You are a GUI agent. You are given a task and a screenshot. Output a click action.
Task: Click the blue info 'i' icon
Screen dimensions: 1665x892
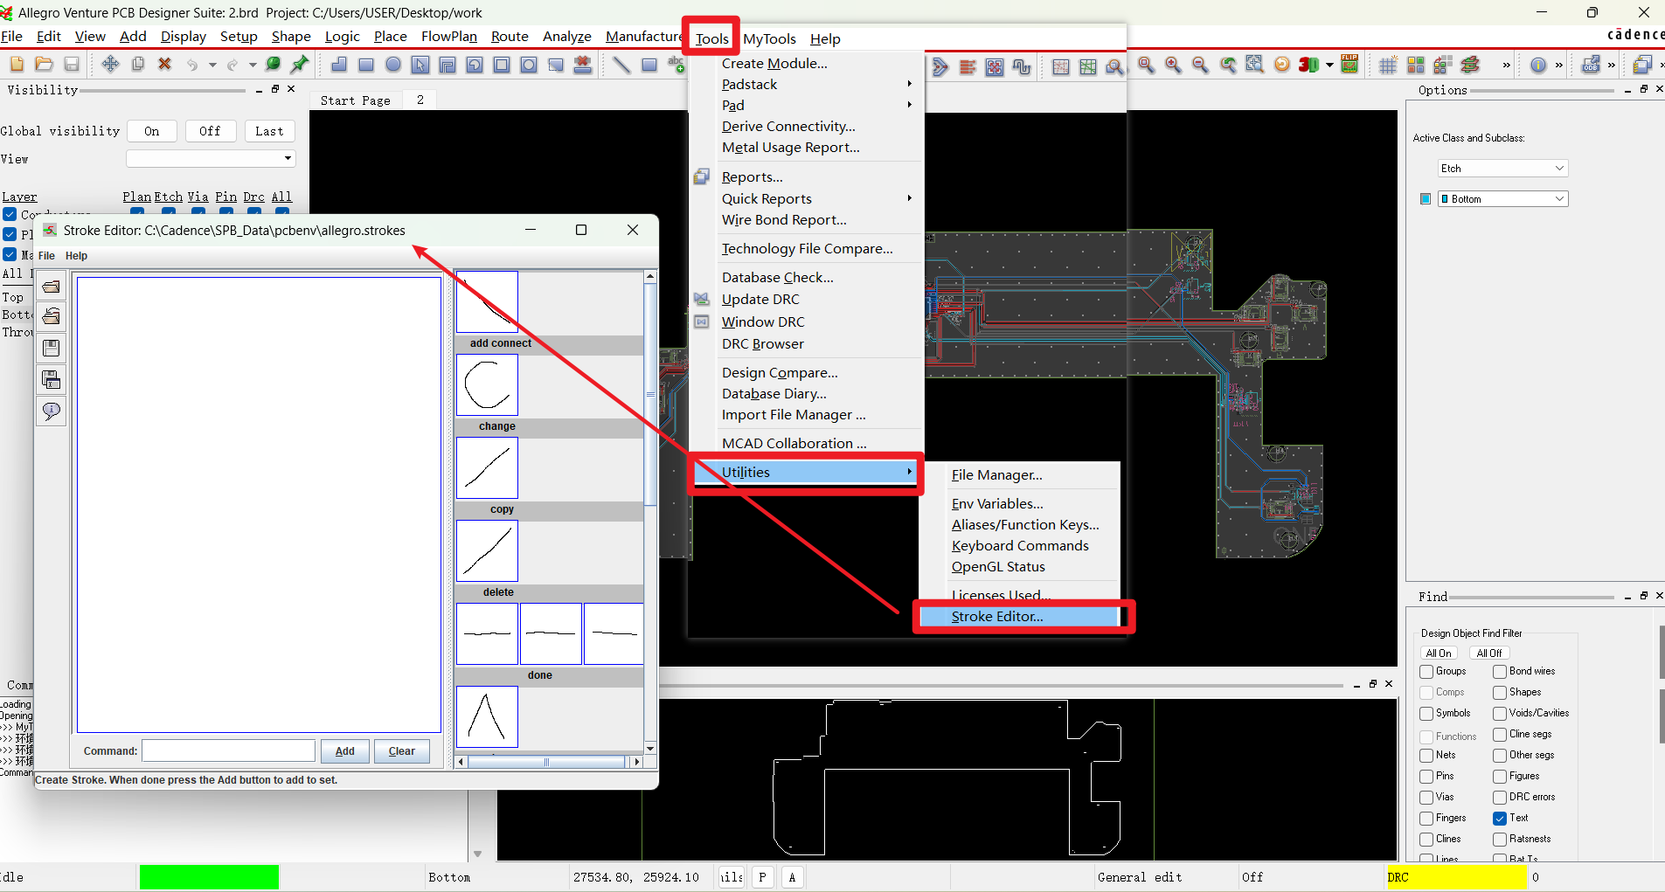(1538, 66)
